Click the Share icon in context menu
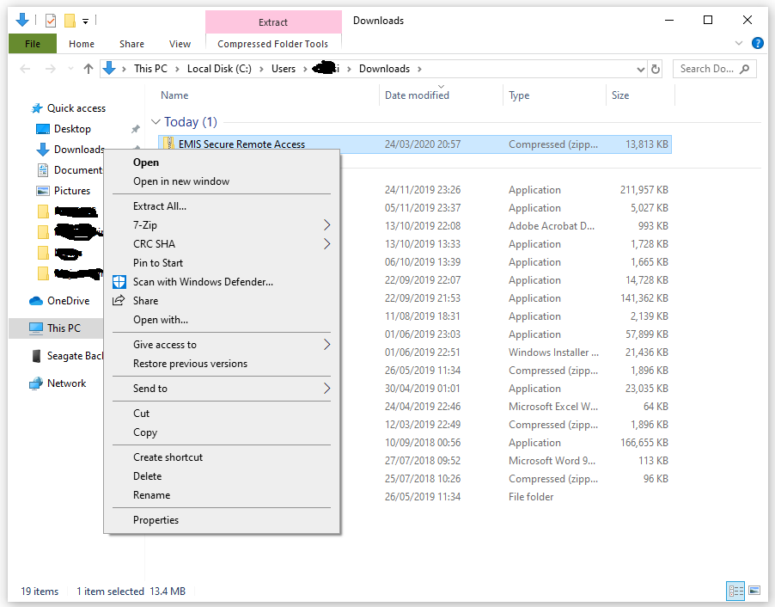 pyautogui.click(x=119, y=301)
